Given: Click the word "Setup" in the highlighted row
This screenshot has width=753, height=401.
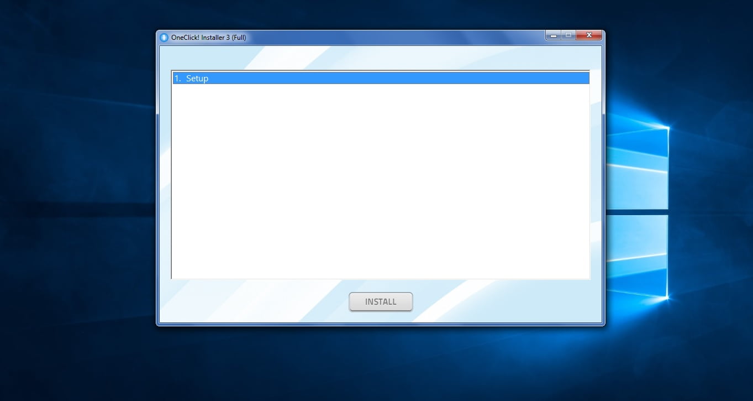Looking at the screenshot, I should point(197,79).
